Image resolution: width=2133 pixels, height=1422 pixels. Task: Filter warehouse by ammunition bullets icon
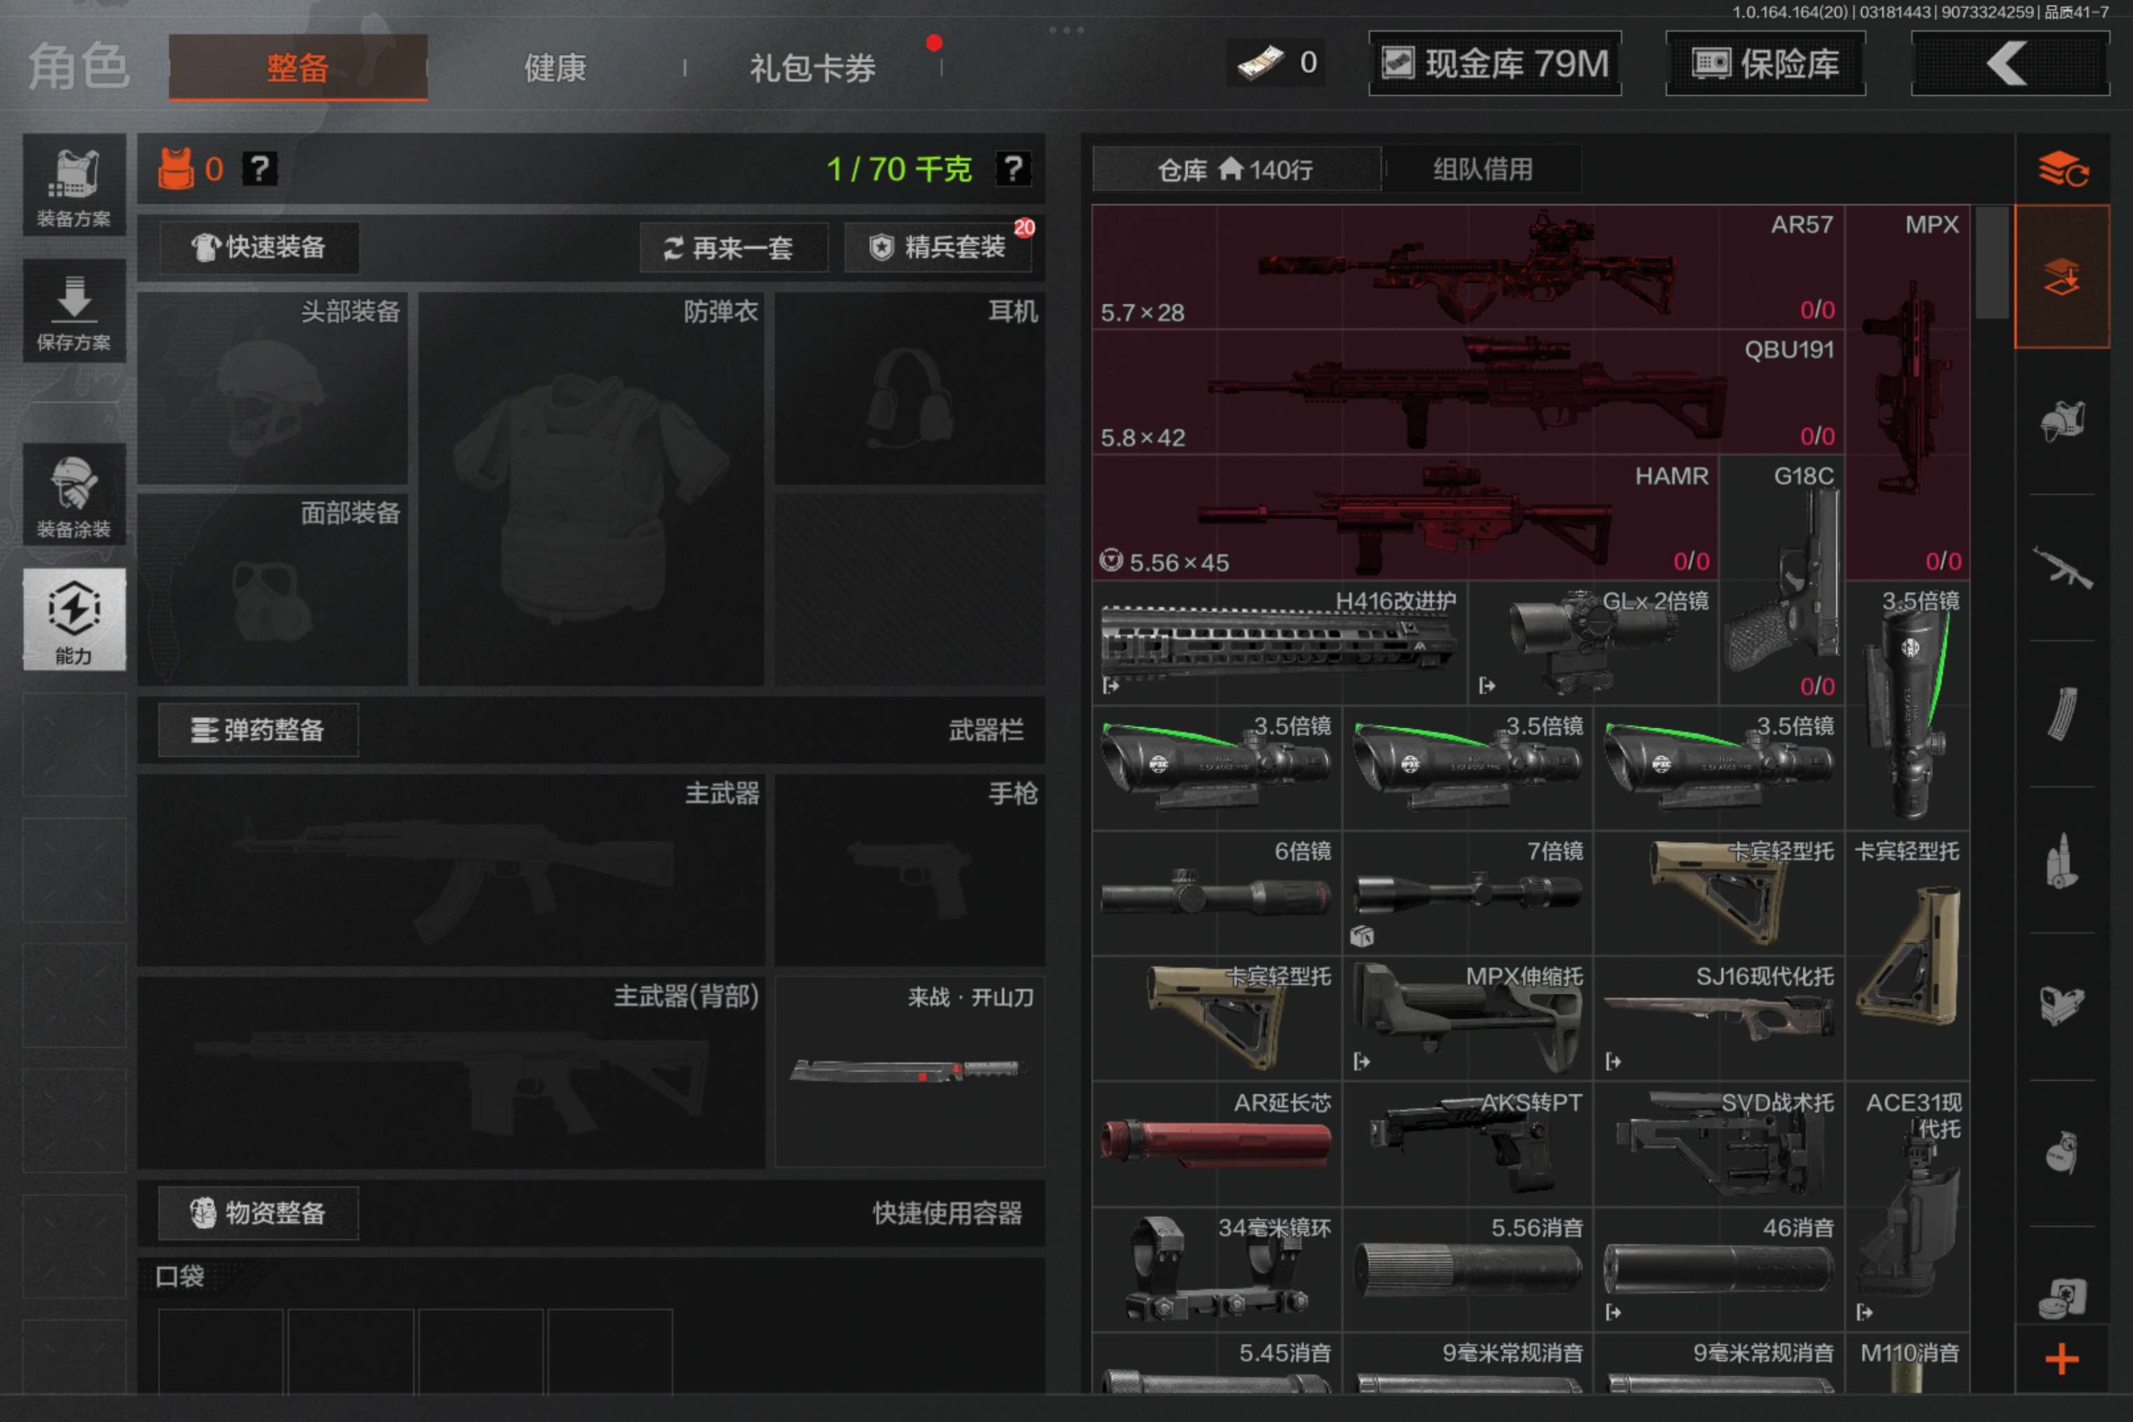pos(2062,860)
